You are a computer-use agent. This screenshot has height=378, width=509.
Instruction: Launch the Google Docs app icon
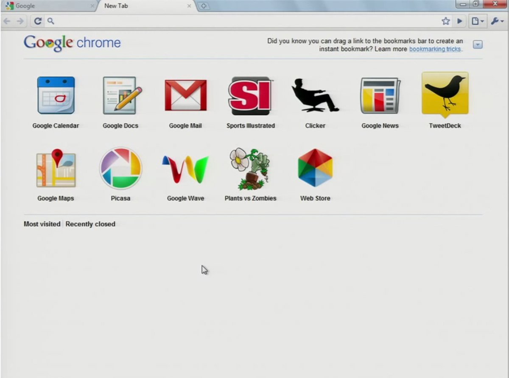coord(120,96)
